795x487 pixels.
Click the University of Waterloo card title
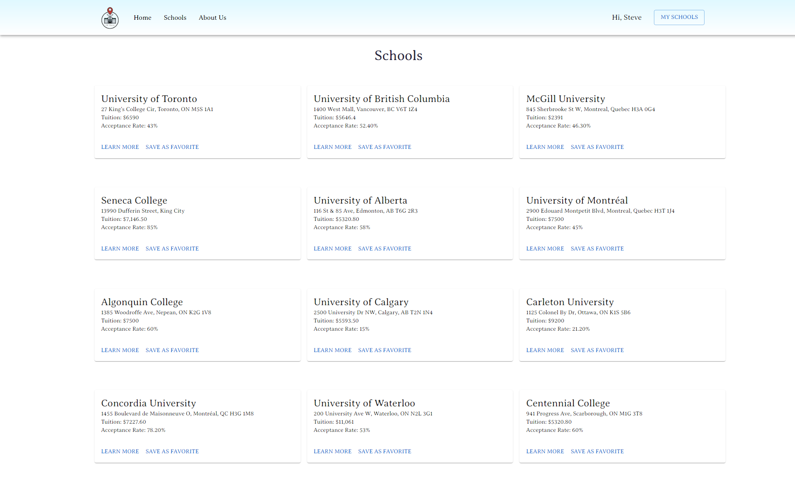click(x=364, y=403)
